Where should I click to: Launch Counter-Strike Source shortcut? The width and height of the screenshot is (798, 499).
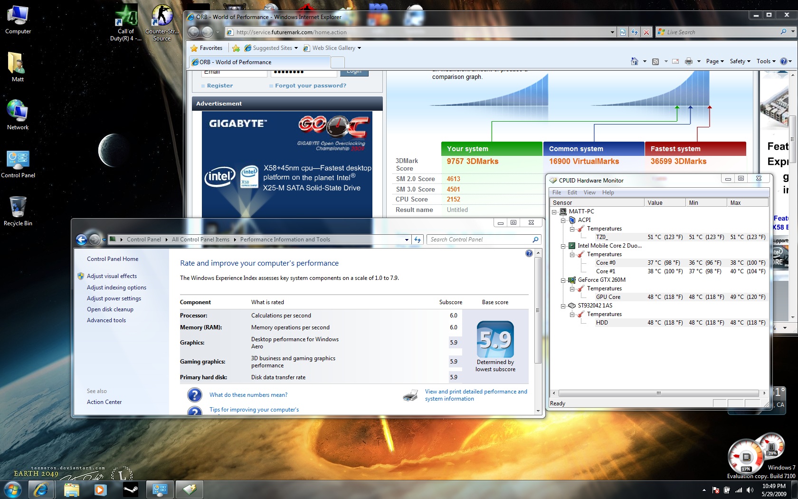click(162, 23)
